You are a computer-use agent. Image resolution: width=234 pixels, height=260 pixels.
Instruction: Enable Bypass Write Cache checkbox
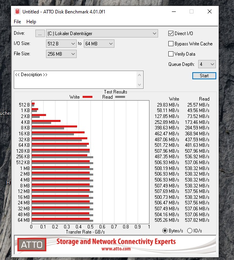pyautogui.click(x=171, y=44)
